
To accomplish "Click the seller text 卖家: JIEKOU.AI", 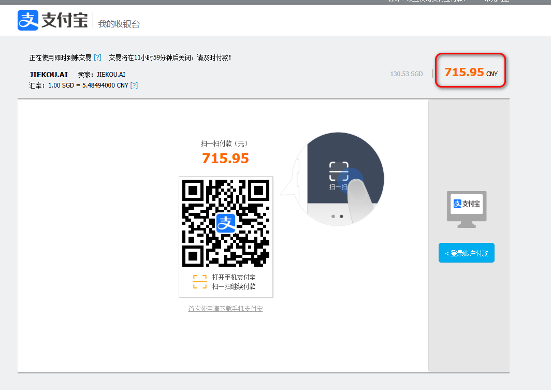I will [102, 75].
